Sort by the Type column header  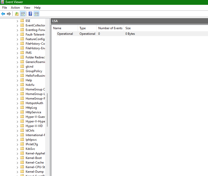87,28
